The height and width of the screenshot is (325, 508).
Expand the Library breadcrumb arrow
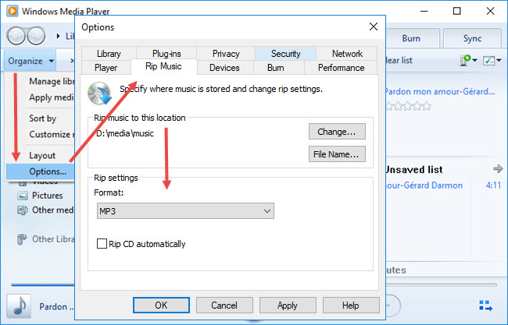58,36
